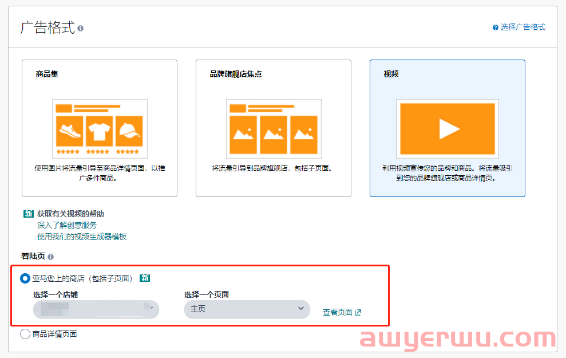Open the 选择一个店铺 dropdown
The image size is (566, 358).
96,309
